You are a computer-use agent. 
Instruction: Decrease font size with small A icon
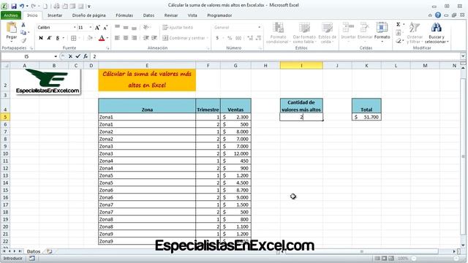pos(105,28)
